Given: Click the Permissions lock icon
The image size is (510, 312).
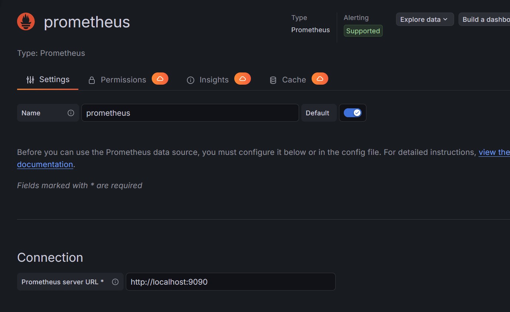Looking at the screenshot, I should (92, 80).
